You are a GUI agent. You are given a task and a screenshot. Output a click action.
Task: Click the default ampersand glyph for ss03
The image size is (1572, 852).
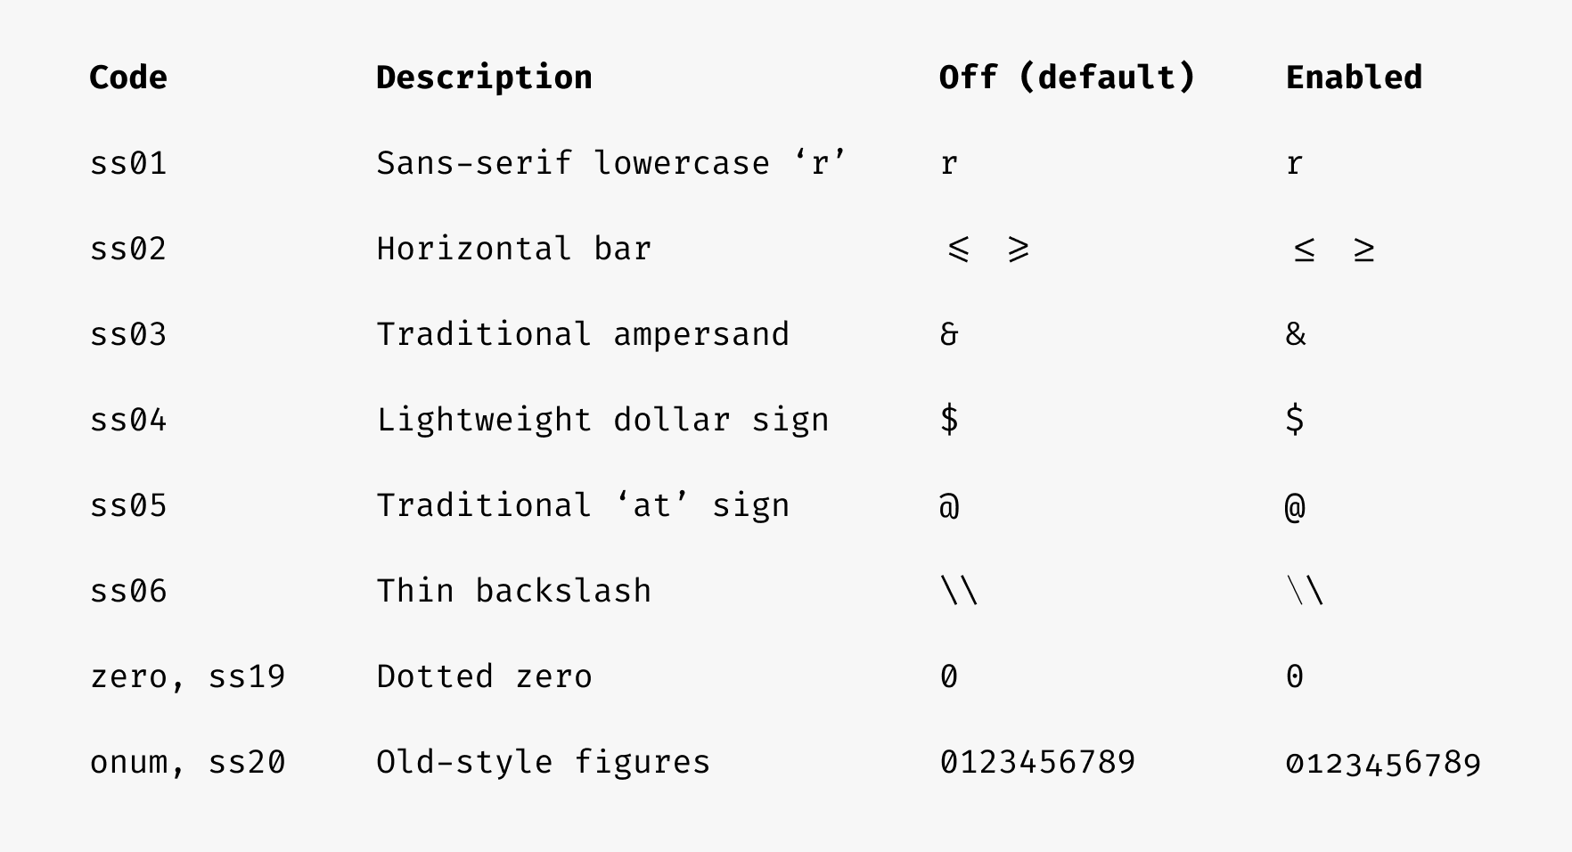949,335
